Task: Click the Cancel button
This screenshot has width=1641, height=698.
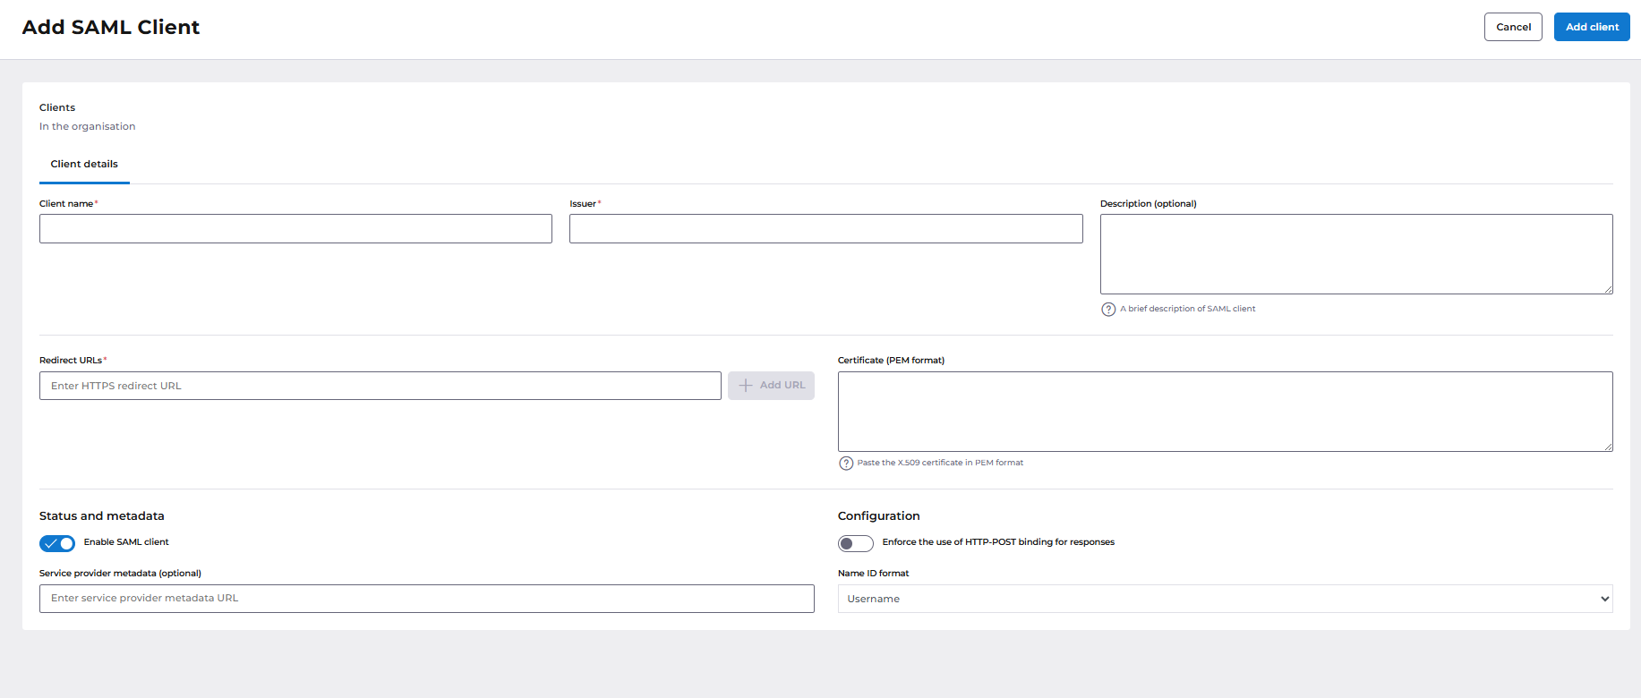Action: click(x=1513, y=27)
